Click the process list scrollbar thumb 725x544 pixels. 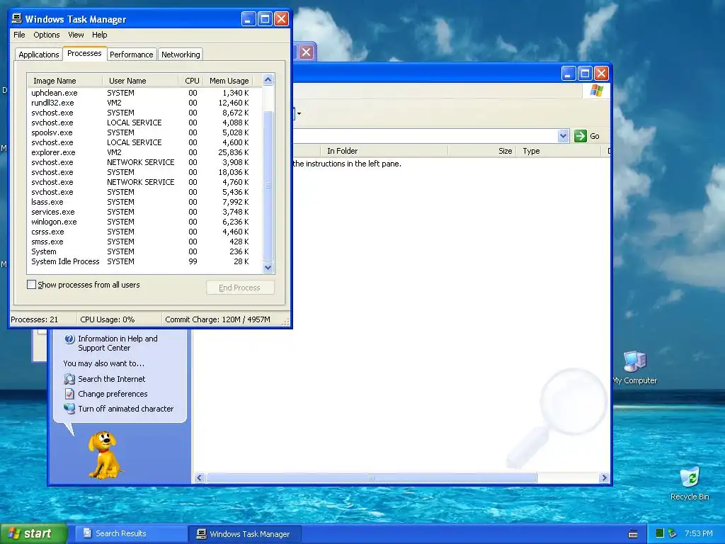pyautogui.click(x=268, y=186)
